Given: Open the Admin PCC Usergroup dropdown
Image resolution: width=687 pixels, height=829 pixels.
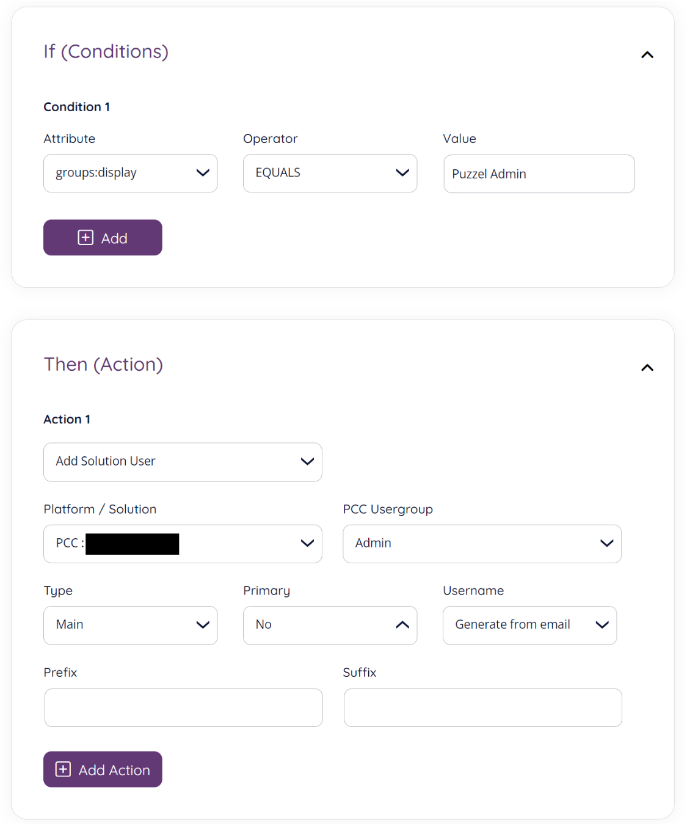Looking at the screenshot, I should 482,543.
